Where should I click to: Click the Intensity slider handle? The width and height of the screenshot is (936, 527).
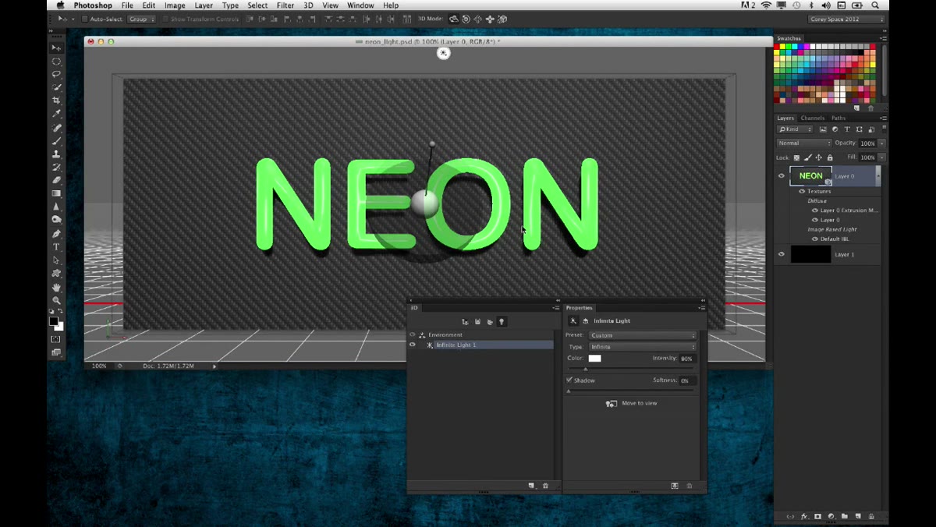coord(586,370)
